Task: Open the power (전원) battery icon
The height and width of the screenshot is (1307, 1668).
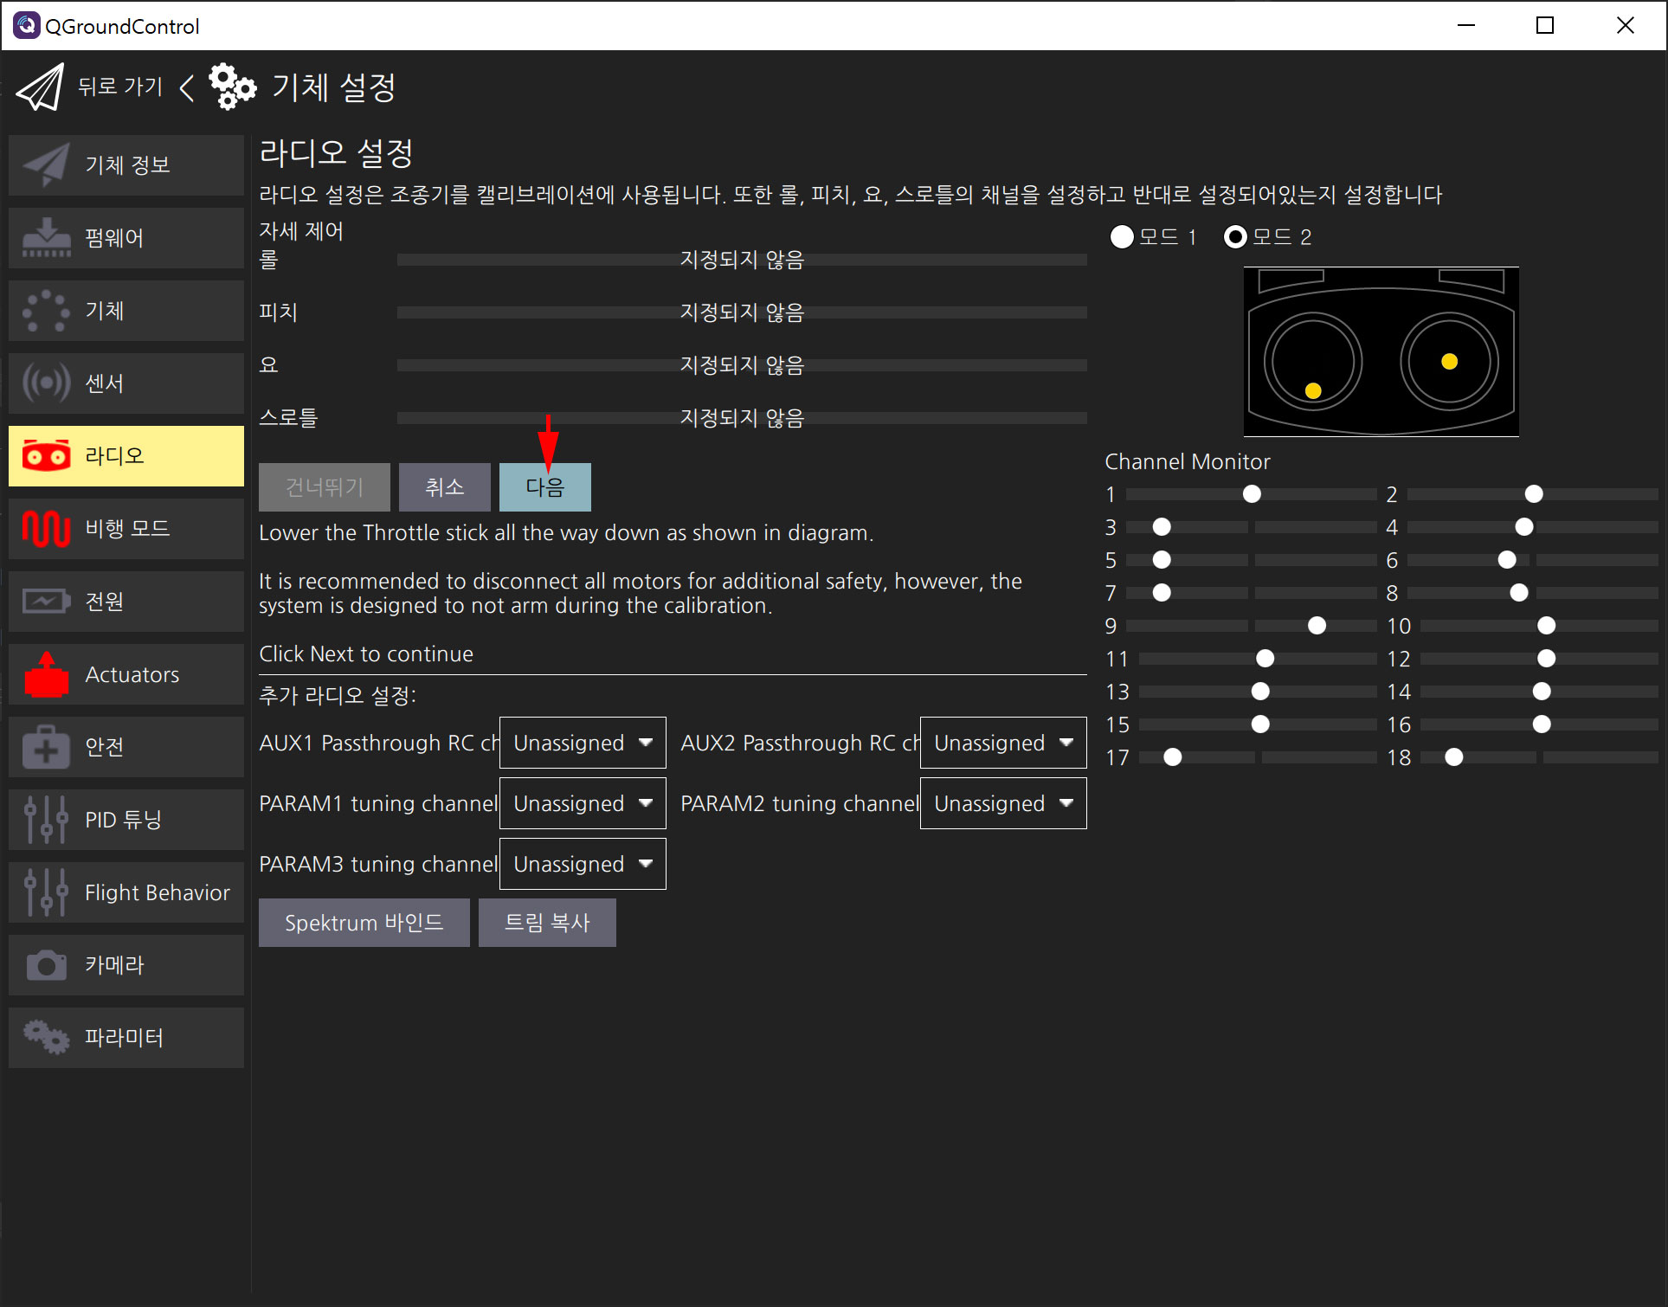Action: pos(46,601)
